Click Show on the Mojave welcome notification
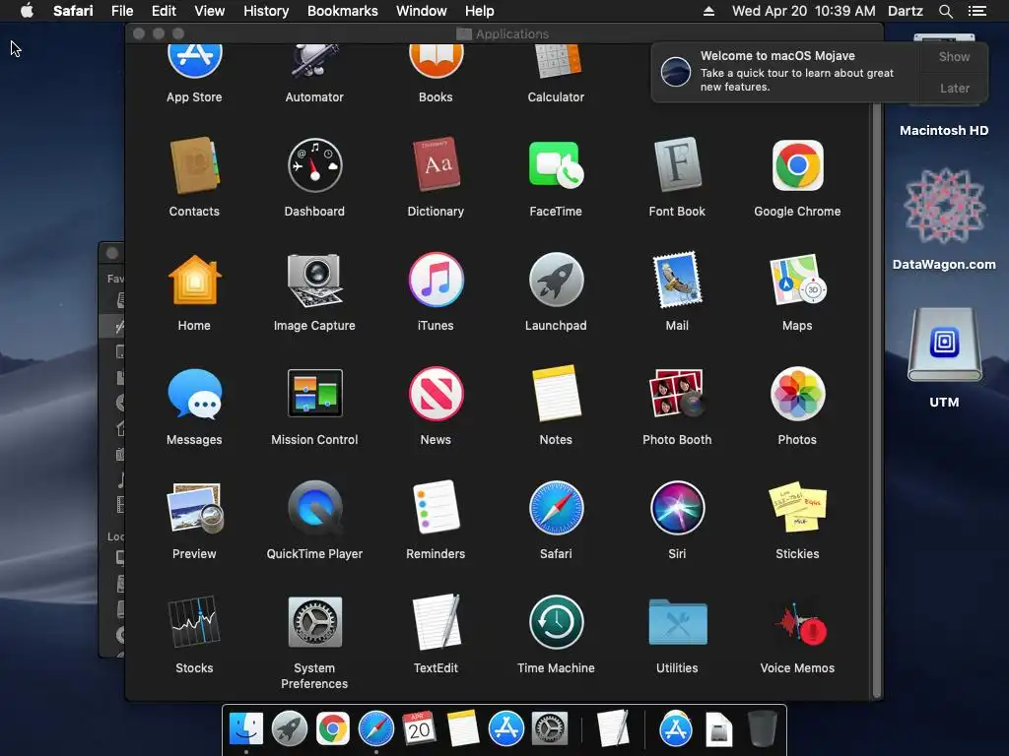The width and height of the screenshot is (1009, 756). pyautogui.click(x=954, y=56)
